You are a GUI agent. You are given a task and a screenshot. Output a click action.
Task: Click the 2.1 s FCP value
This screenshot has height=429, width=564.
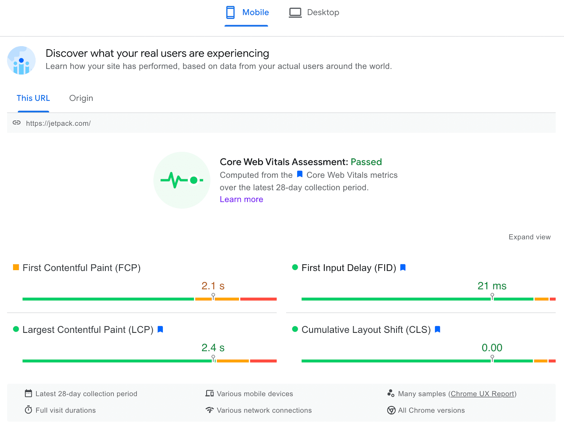pos(213,286)
